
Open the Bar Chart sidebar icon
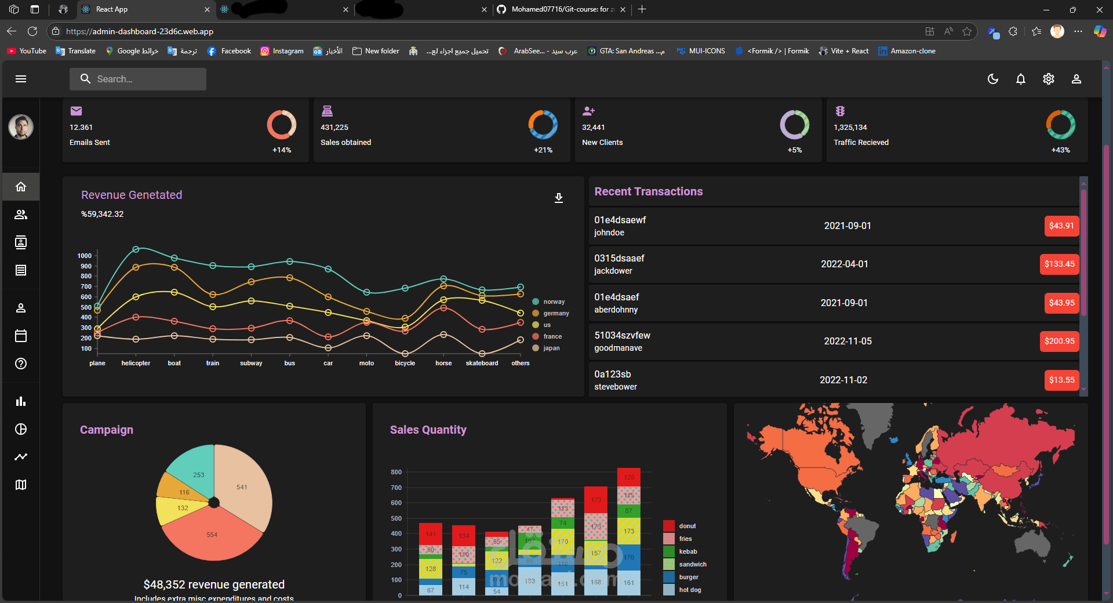tap(21, 401)
